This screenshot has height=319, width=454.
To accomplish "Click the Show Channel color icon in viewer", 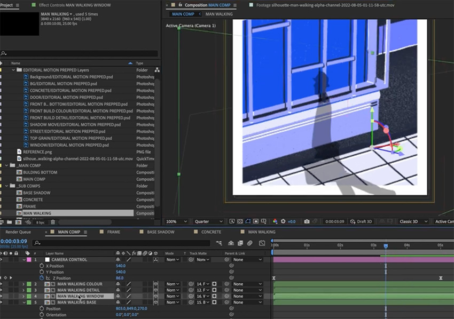I will click(x=275, y=221).
